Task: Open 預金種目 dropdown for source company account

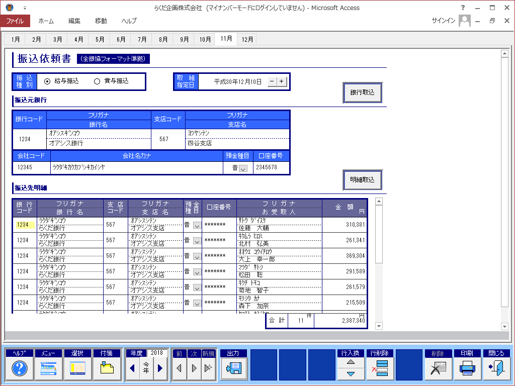Action: [243, 169]
